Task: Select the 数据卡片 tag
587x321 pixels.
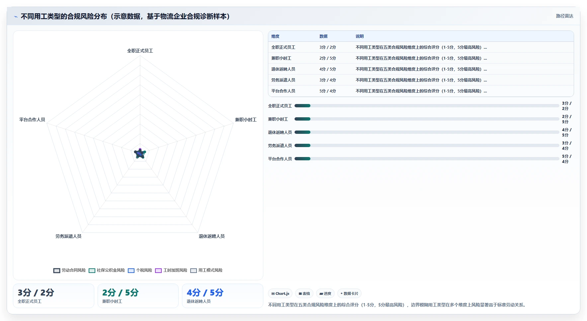Action: 349,294
